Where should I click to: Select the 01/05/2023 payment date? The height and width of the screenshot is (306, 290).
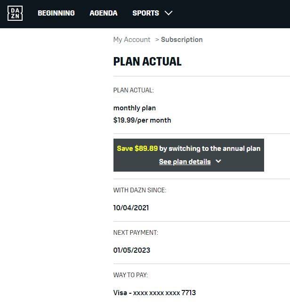132,250
